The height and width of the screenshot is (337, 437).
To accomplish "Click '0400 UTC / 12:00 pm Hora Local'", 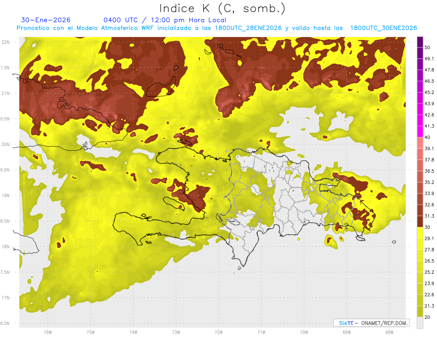I will pyautogui.click(x=165, y=20).
